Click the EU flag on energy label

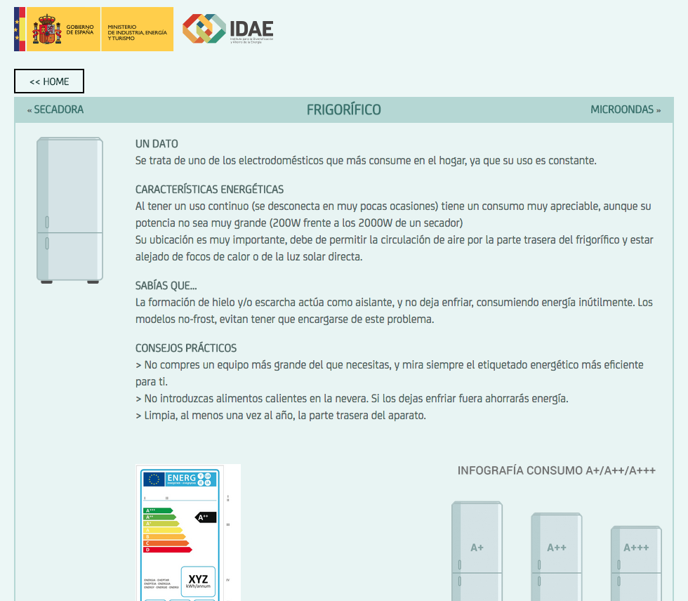pos(154,479)
